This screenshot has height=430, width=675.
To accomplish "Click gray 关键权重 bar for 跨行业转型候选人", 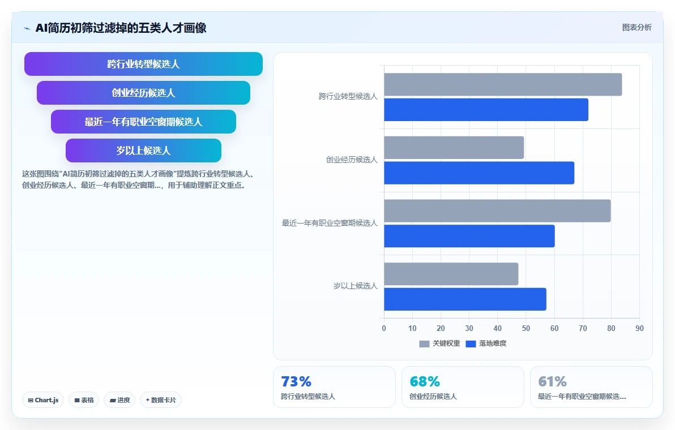I will (x=503, y=85).
